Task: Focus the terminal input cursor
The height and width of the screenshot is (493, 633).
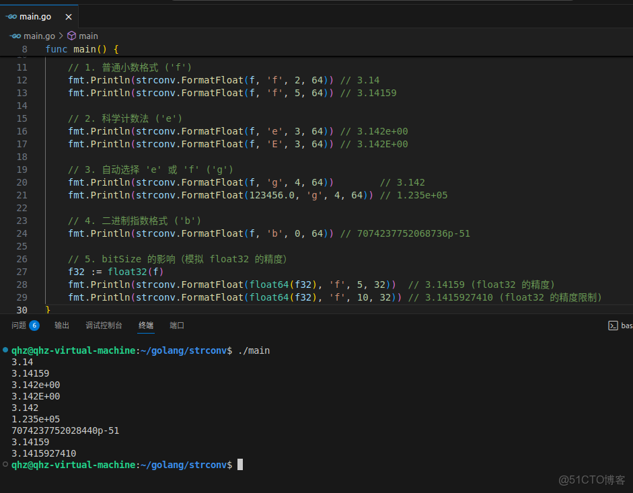Action: click(240, 465)
